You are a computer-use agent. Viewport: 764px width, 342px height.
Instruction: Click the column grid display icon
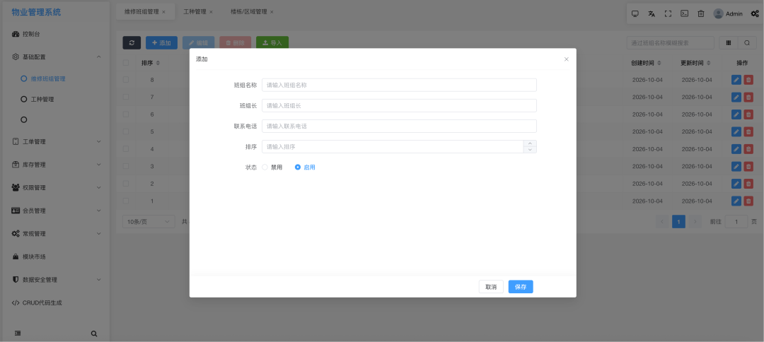[x=729, y=43]
